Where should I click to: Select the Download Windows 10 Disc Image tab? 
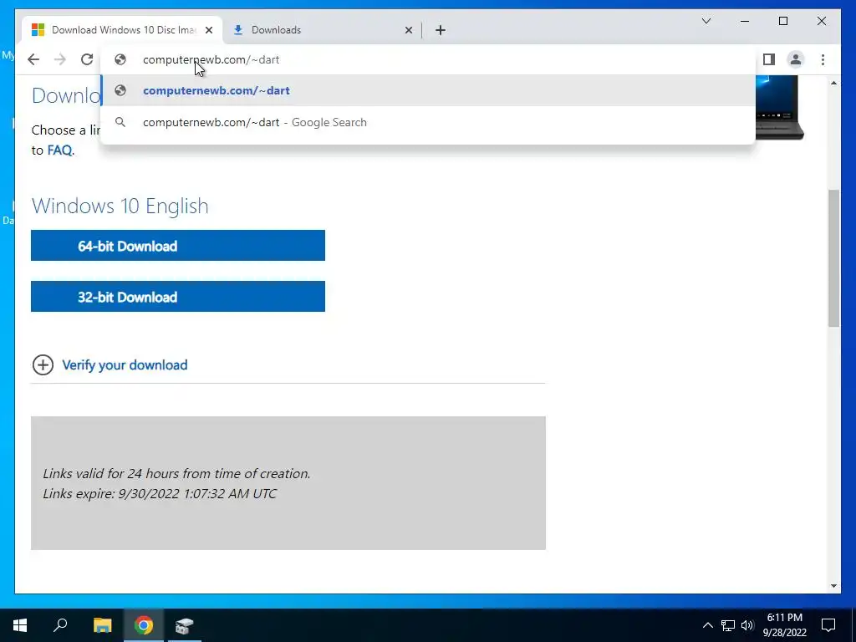pos(122,30)
